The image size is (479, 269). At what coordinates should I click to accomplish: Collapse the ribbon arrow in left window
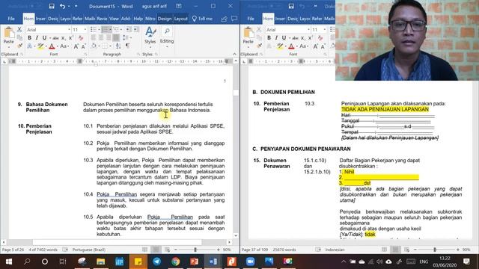tap(234, 54)
